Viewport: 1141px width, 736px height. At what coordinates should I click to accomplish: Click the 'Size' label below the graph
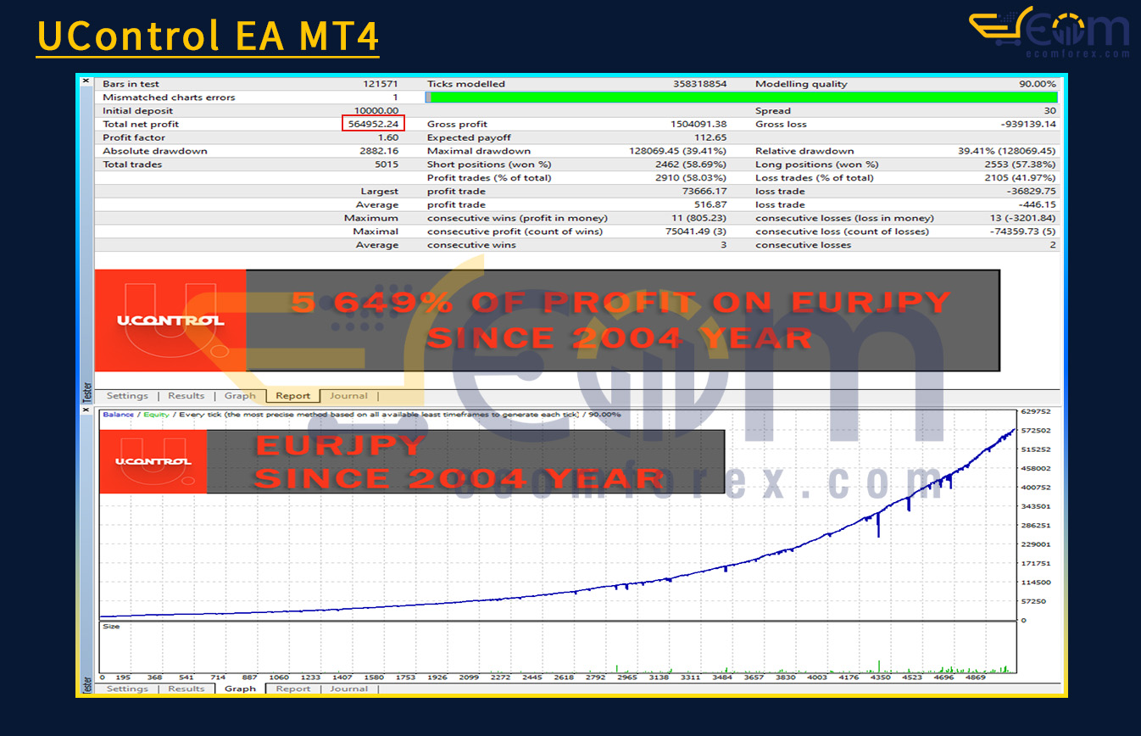tap(111, 627)
